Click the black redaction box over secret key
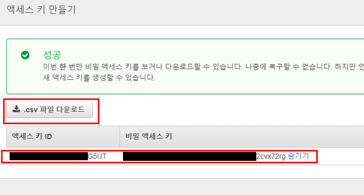This screenshot has height=195, width=364. [x=189, y=156]
